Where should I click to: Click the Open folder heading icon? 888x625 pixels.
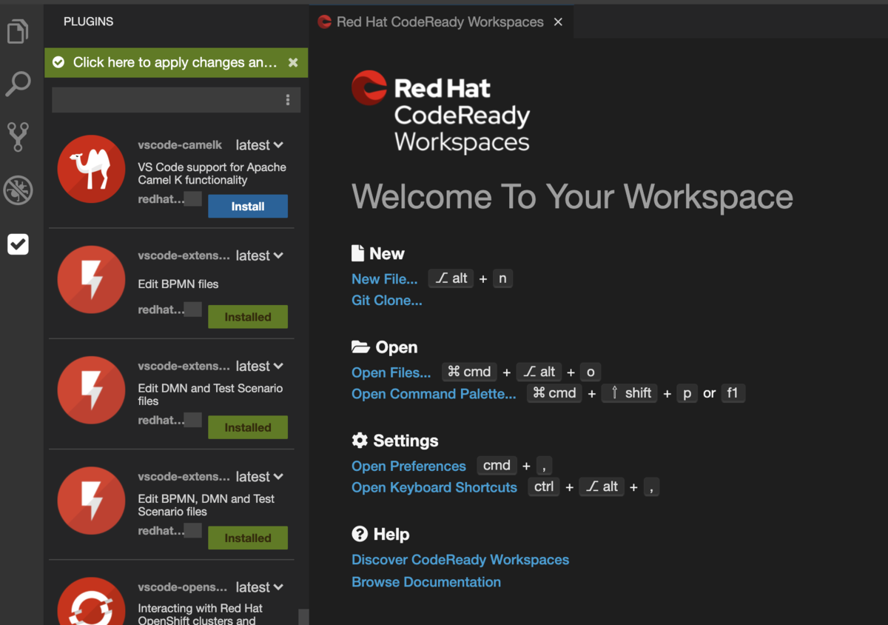[360, 347]
